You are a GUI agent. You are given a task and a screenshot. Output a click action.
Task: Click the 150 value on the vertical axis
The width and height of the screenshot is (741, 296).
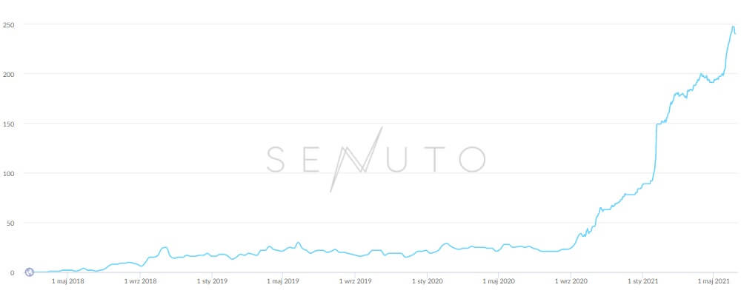(7, 124)
